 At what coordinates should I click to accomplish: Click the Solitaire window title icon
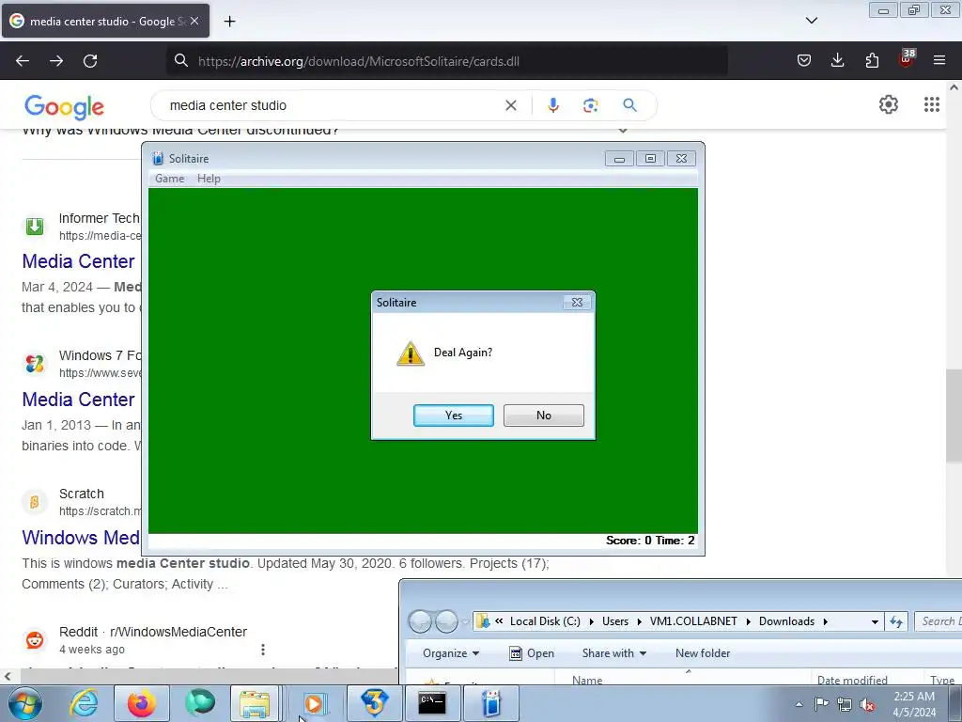pyautogui.click(x=158, y=158)
